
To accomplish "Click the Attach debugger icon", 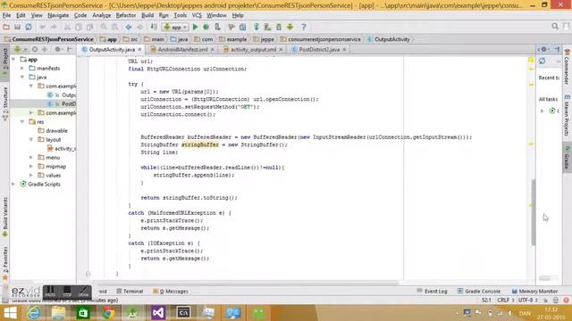I will [x=217, y=27].
